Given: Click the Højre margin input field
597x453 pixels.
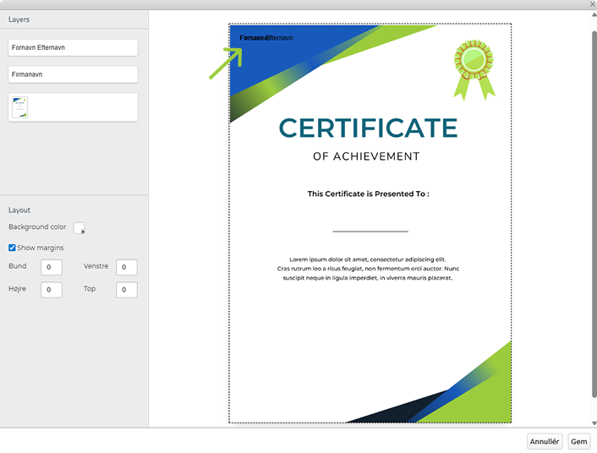Looking at the screenshot, I should pos(52,290).
